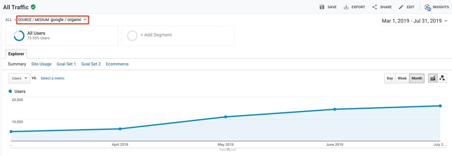Click the All Users donut icon
This screenshot has height=156, width=452.
(19, 36)
